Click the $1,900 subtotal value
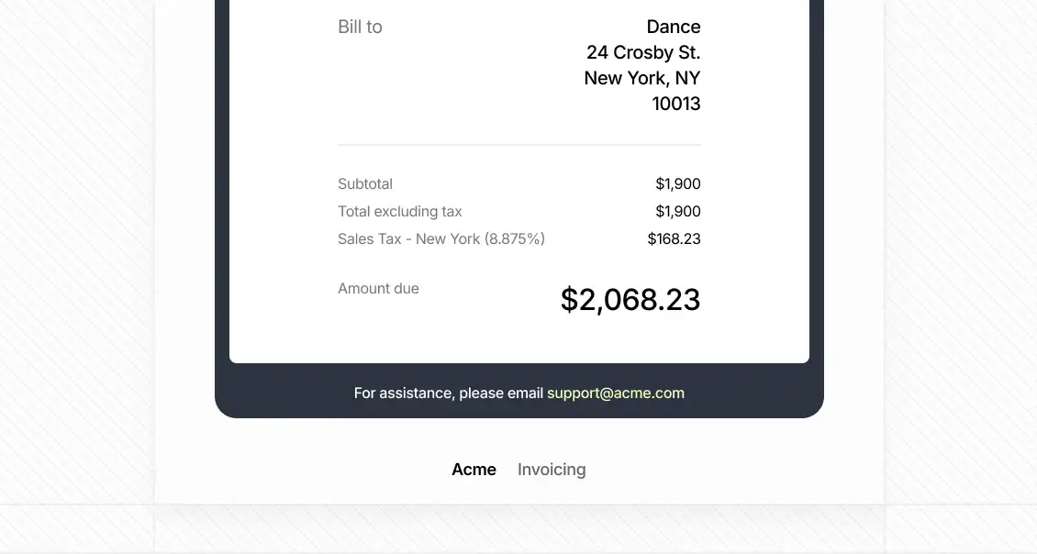The image size is (1037, 554). pyautogui.click(x=678, y=183)
